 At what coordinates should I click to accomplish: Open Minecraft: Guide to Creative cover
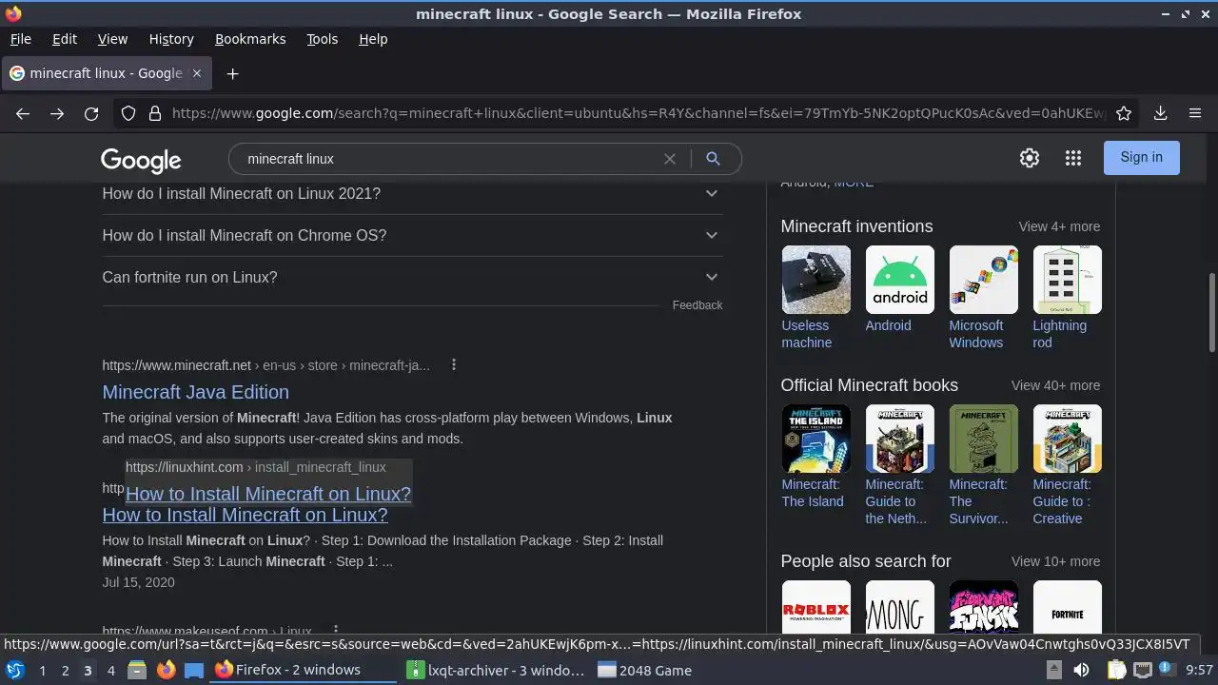(1067, 439)
